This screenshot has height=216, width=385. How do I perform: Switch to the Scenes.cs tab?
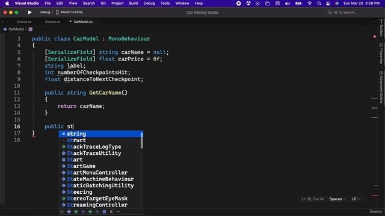[x=52, y=22]
